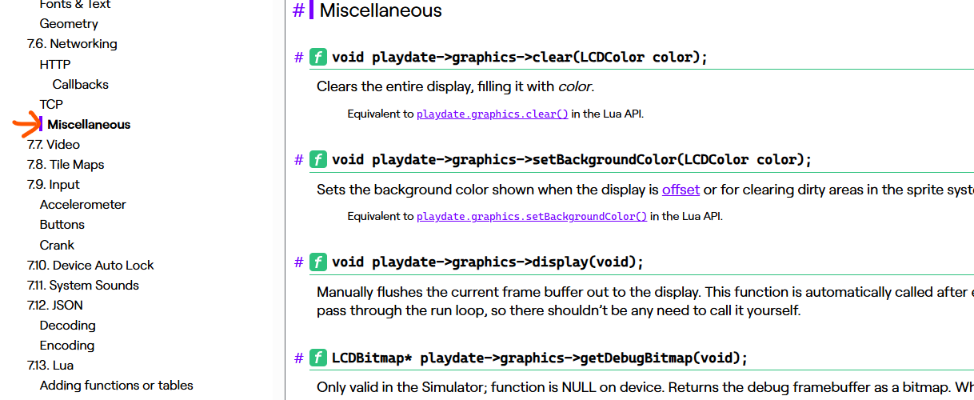Viewport: 974px width, 400px height.
Task: Click the # anchor beside the getDebugBitmap() function
Action: click(298, 358)
